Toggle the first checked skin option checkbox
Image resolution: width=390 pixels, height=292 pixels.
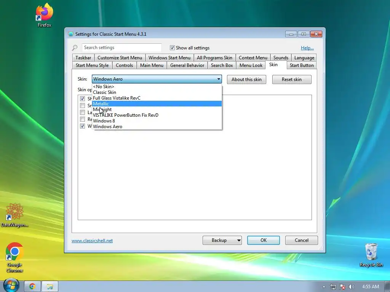(x=82, y=98)
